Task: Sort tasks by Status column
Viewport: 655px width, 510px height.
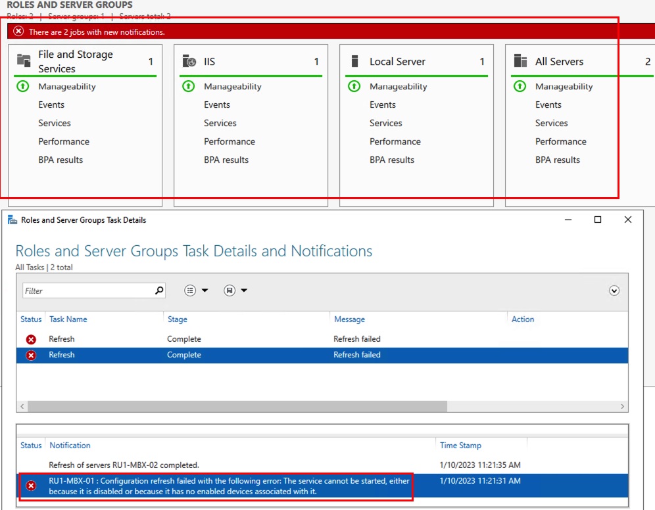Action: [31, 319]
